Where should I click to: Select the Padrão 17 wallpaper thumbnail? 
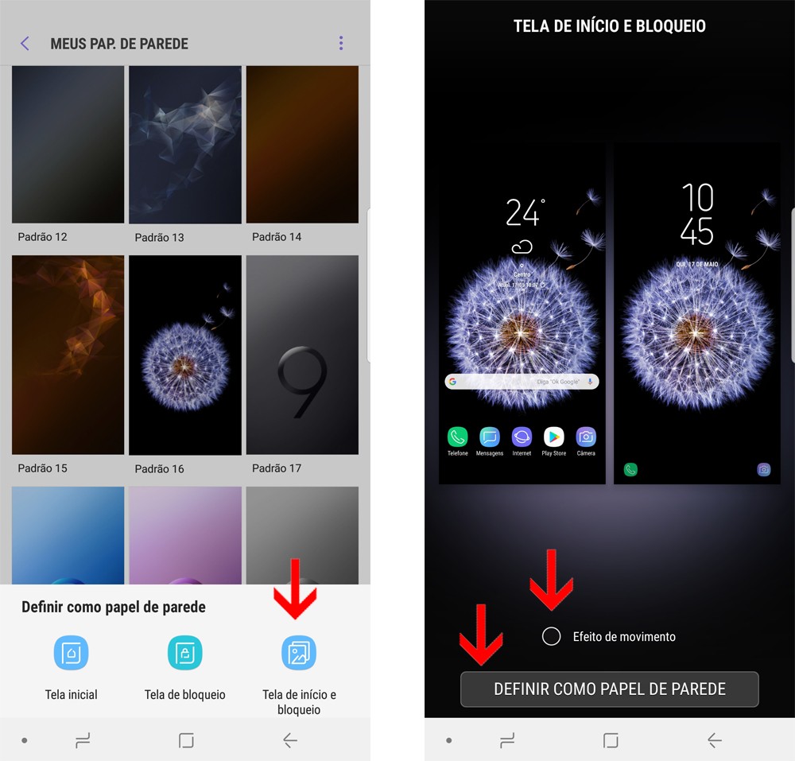click(x=302, y=355)
